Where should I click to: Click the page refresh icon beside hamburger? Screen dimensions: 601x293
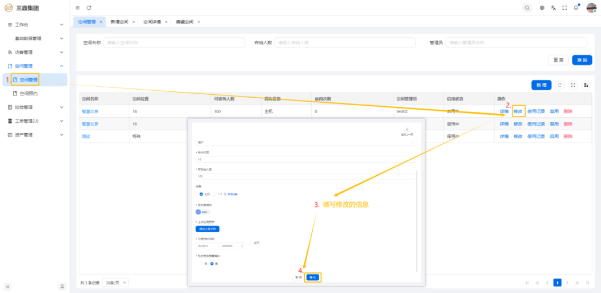pos(89,7)
